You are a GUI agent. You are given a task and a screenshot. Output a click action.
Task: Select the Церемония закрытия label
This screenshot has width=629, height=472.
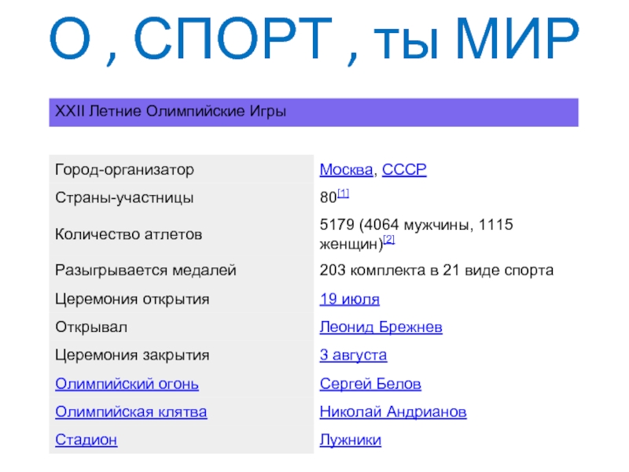(132, 356)
